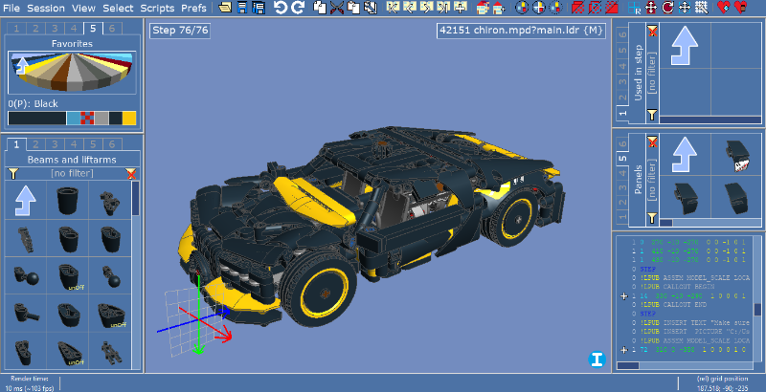The width and height of the screenshot is (766, 392).
Task: Clear the Beams and liftarms filter
Action: [131, 174]
